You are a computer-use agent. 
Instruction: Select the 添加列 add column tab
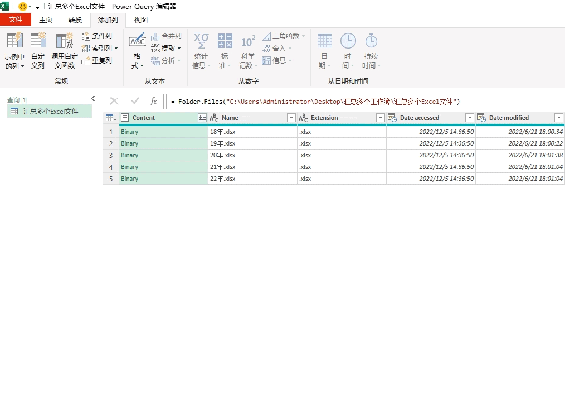coord(108,20)
